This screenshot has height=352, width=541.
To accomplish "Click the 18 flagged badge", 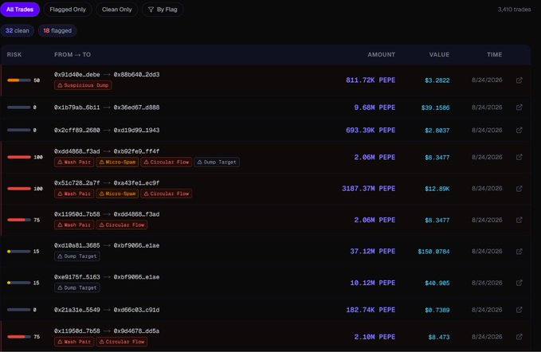I will coord(57,31).
